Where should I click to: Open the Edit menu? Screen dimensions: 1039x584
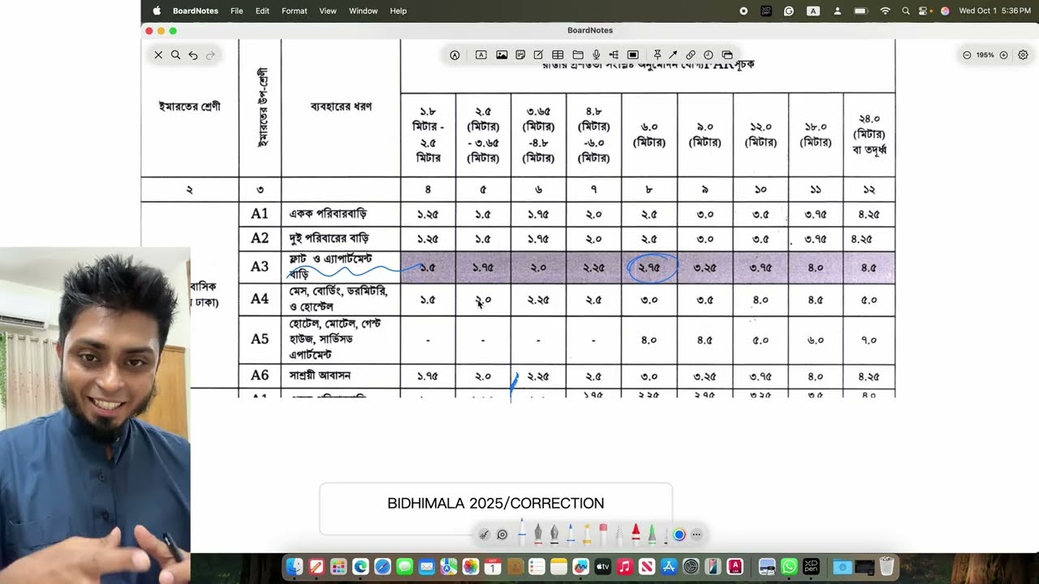(262, 11)
